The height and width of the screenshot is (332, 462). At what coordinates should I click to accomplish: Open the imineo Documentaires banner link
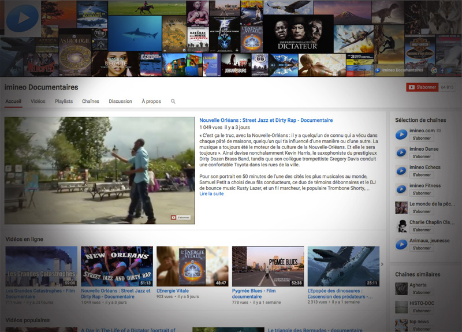click(399, 70)
